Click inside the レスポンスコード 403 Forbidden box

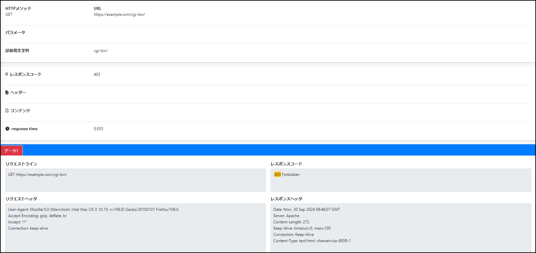pos(401,180)
